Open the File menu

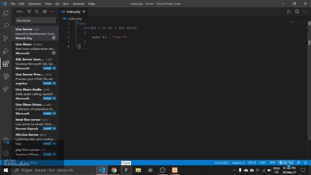[13, 4]
